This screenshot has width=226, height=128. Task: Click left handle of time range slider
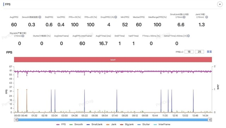16,120
